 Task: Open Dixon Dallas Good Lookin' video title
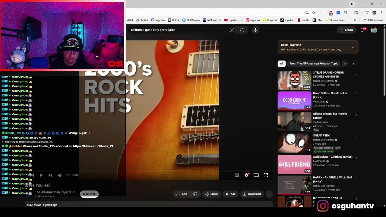click(x=330, y=95)
